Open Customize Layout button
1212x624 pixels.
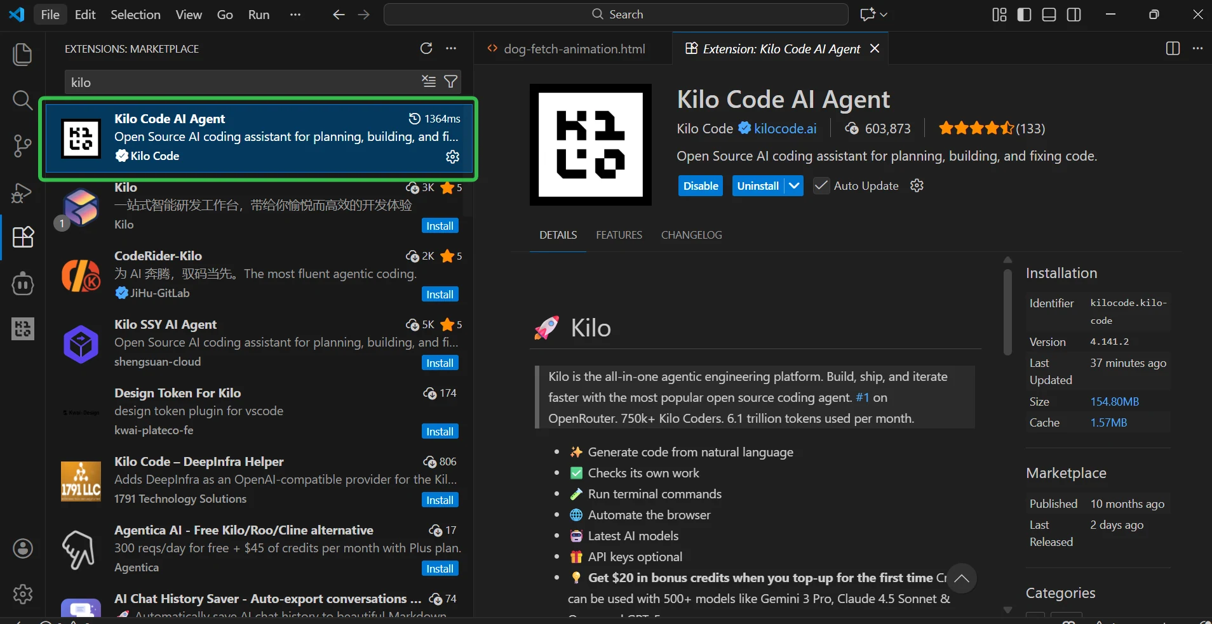tap(999, 15)
